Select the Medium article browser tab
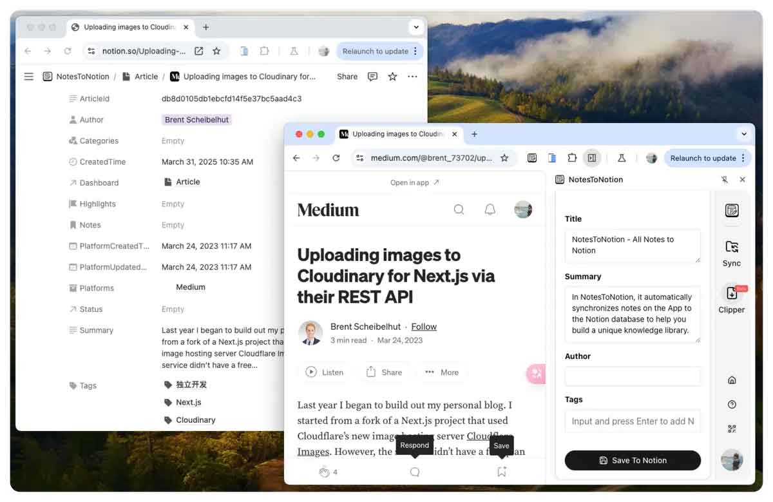 coord(393,134)
